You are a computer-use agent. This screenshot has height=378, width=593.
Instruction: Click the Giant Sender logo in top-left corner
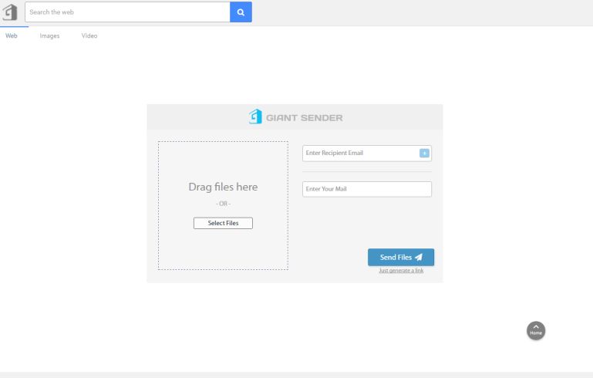10,12
